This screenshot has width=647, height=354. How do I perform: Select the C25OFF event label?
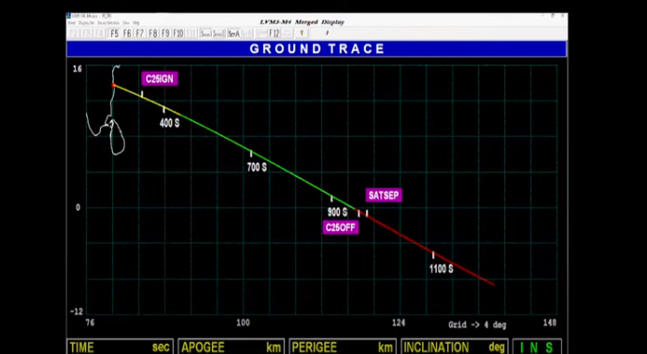(x=341, y=227)
